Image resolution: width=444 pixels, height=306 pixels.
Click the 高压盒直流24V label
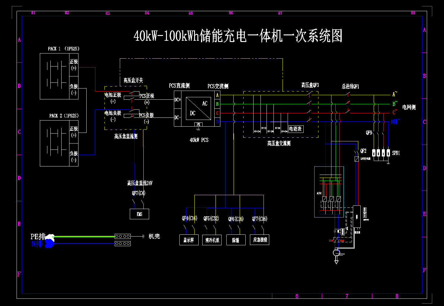click(140, 183)
